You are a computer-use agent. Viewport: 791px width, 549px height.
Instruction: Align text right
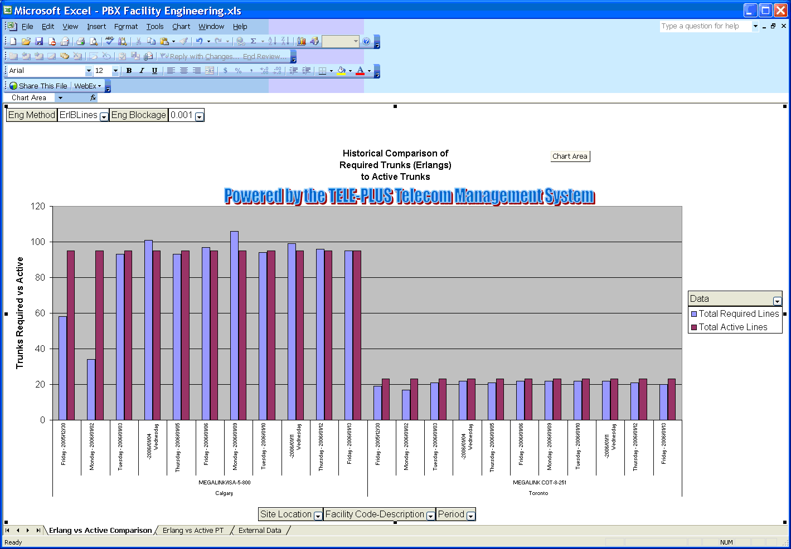pos(196,71)
